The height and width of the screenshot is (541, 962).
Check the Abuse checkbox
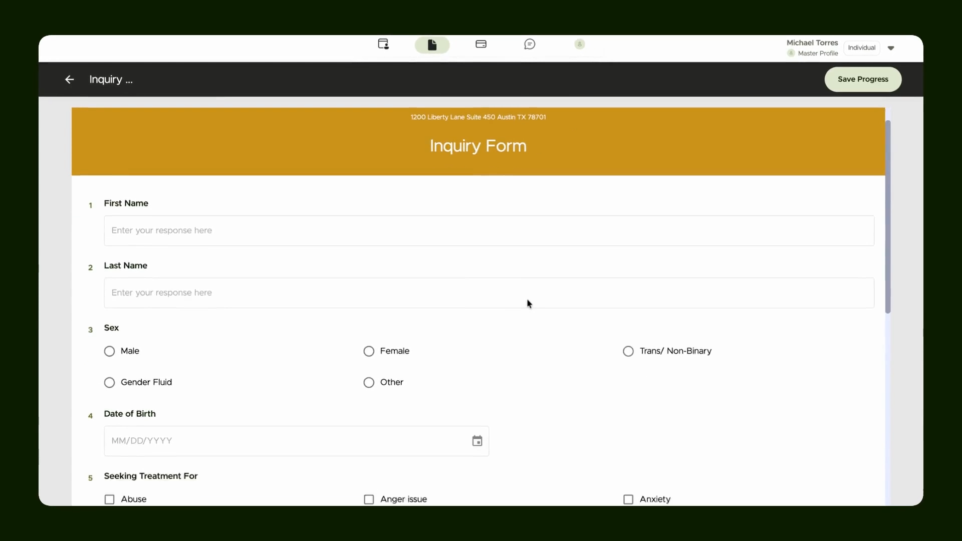109,499
